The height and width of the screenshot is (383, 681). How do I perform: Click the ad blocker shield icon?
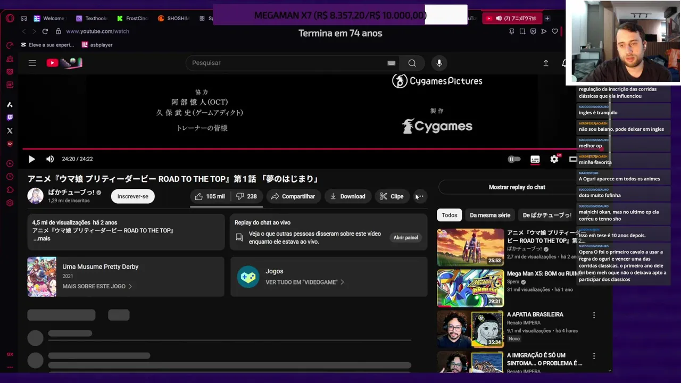pos(533,31)
